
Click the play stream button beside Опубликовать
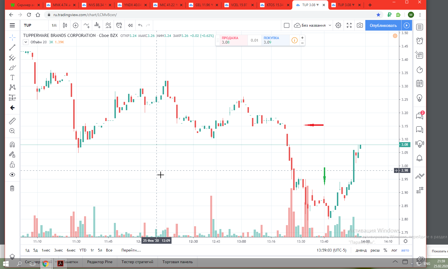[x=407, y=25]
